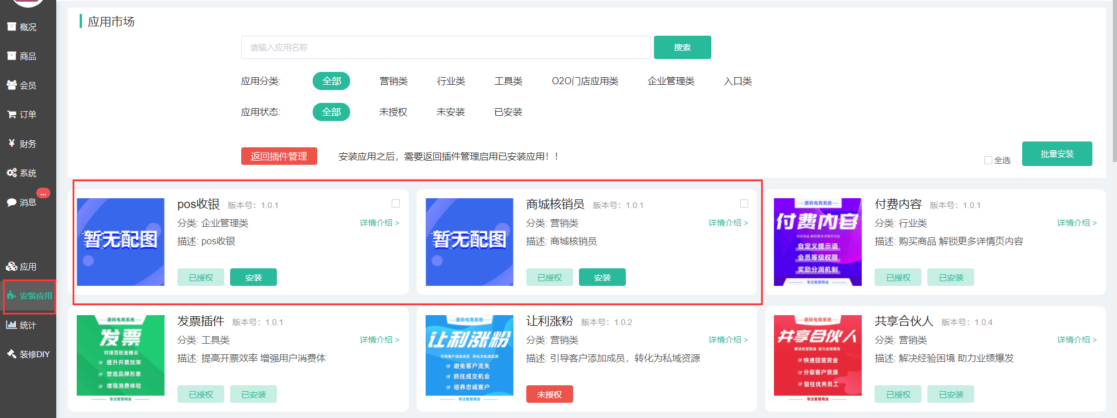Screen dimensions: 1117x418
Task: Click the 批量安装 batch install button
Action: click(x=1057, y=154)
